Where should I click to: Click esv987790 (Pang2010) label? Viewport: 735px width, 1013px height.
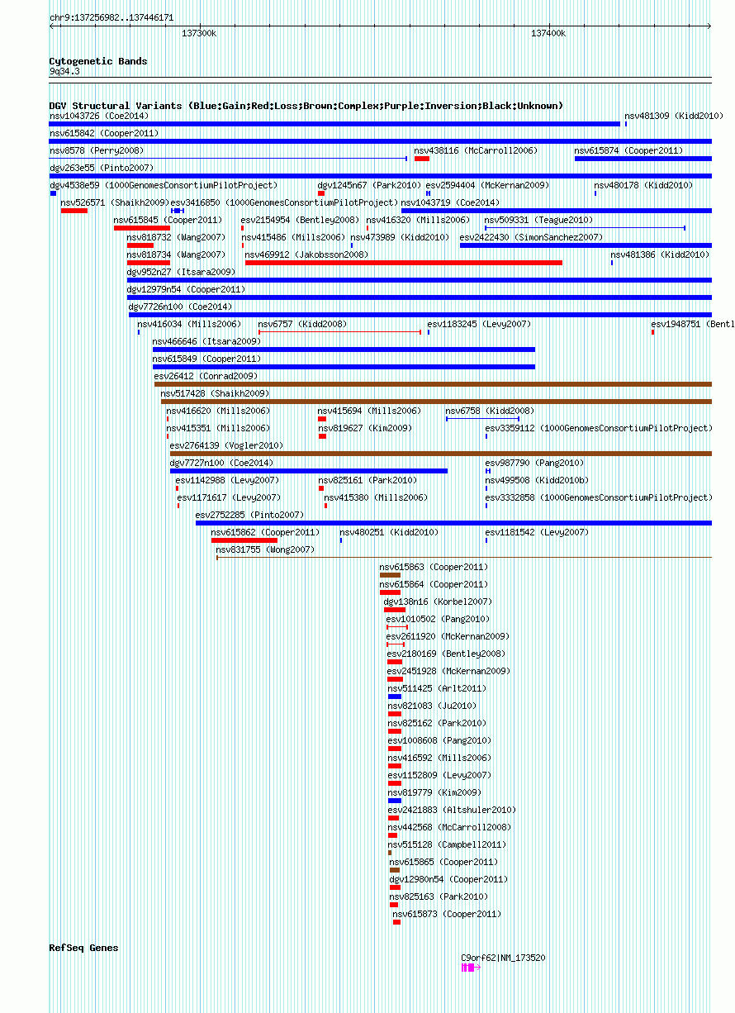tap(535, 464)
